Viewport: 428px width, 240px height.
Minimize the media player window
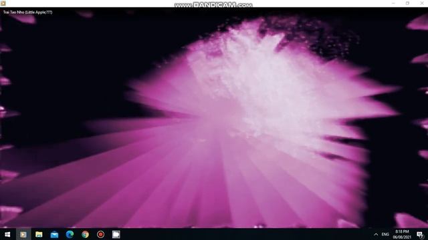click(393, 3)
